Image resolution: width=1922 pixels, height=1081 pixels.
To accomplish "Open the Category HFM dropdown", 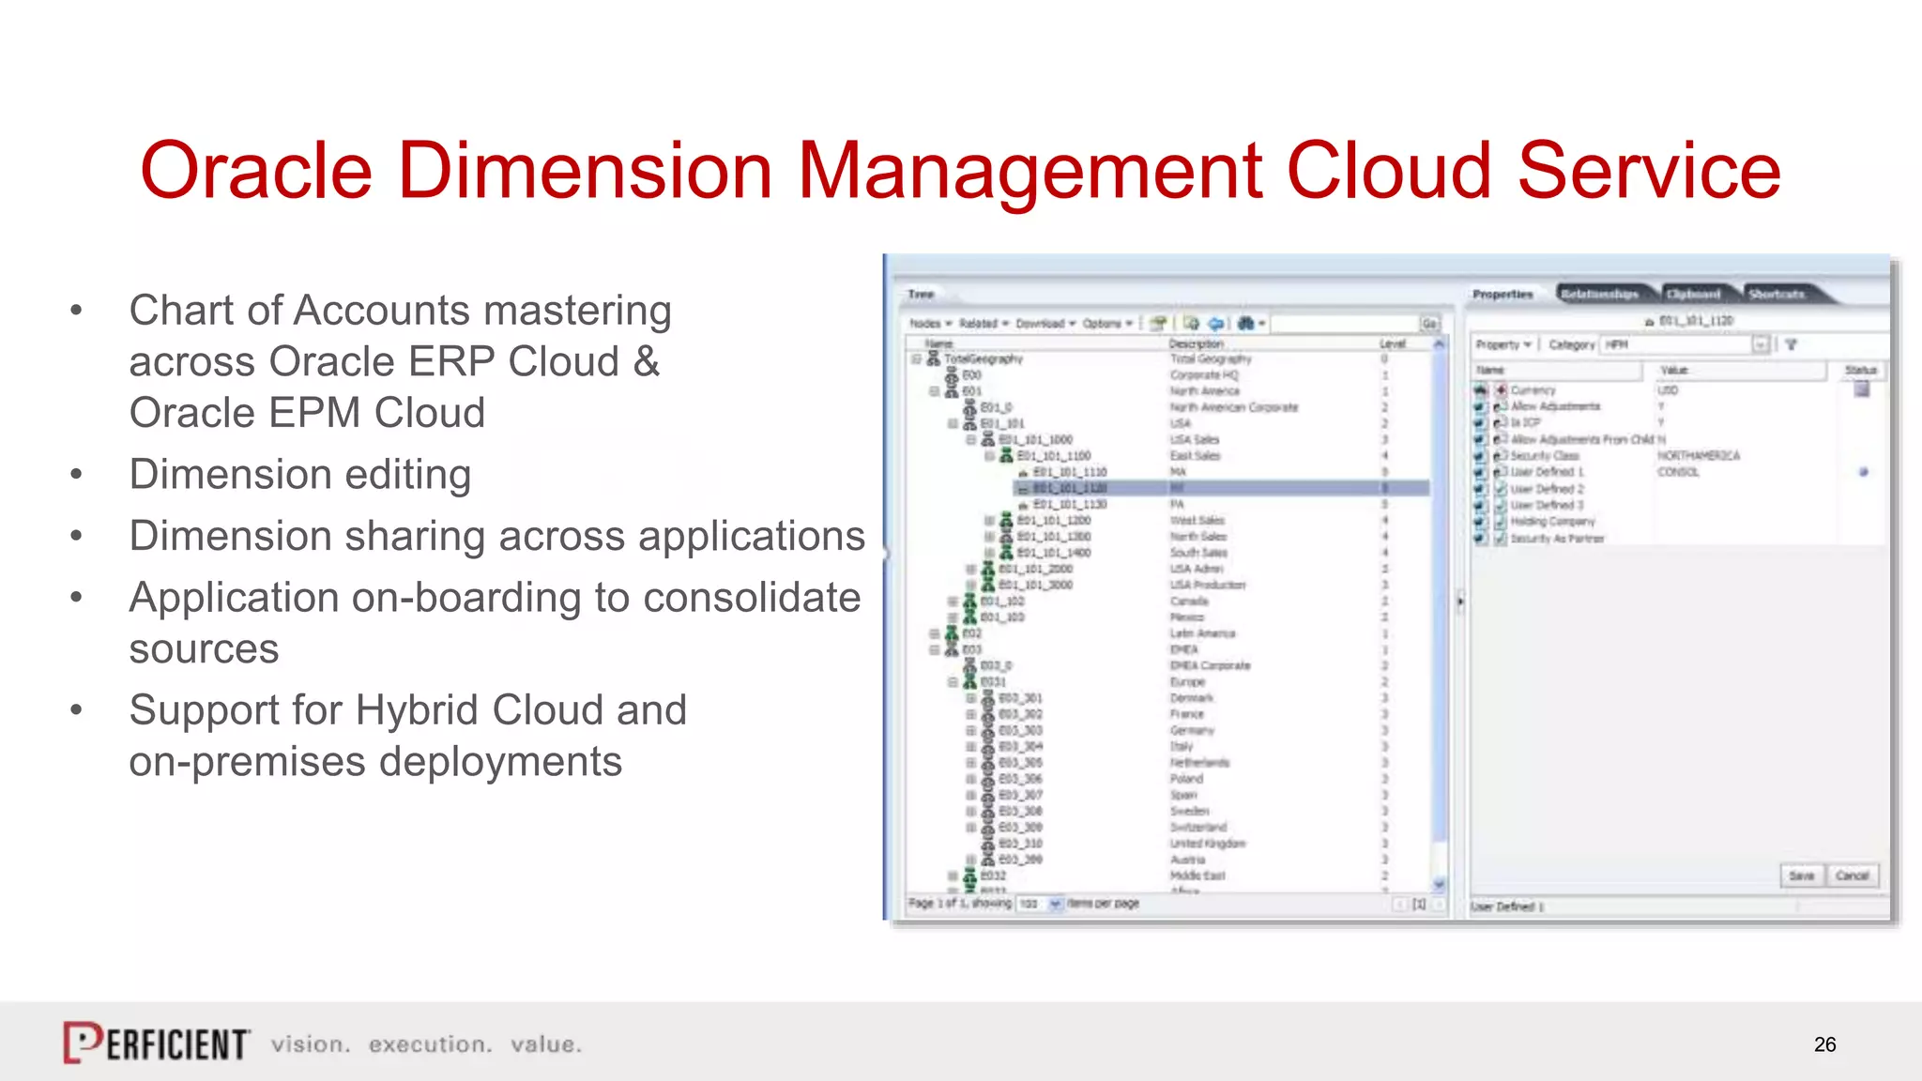I will tap(1761, 344).
